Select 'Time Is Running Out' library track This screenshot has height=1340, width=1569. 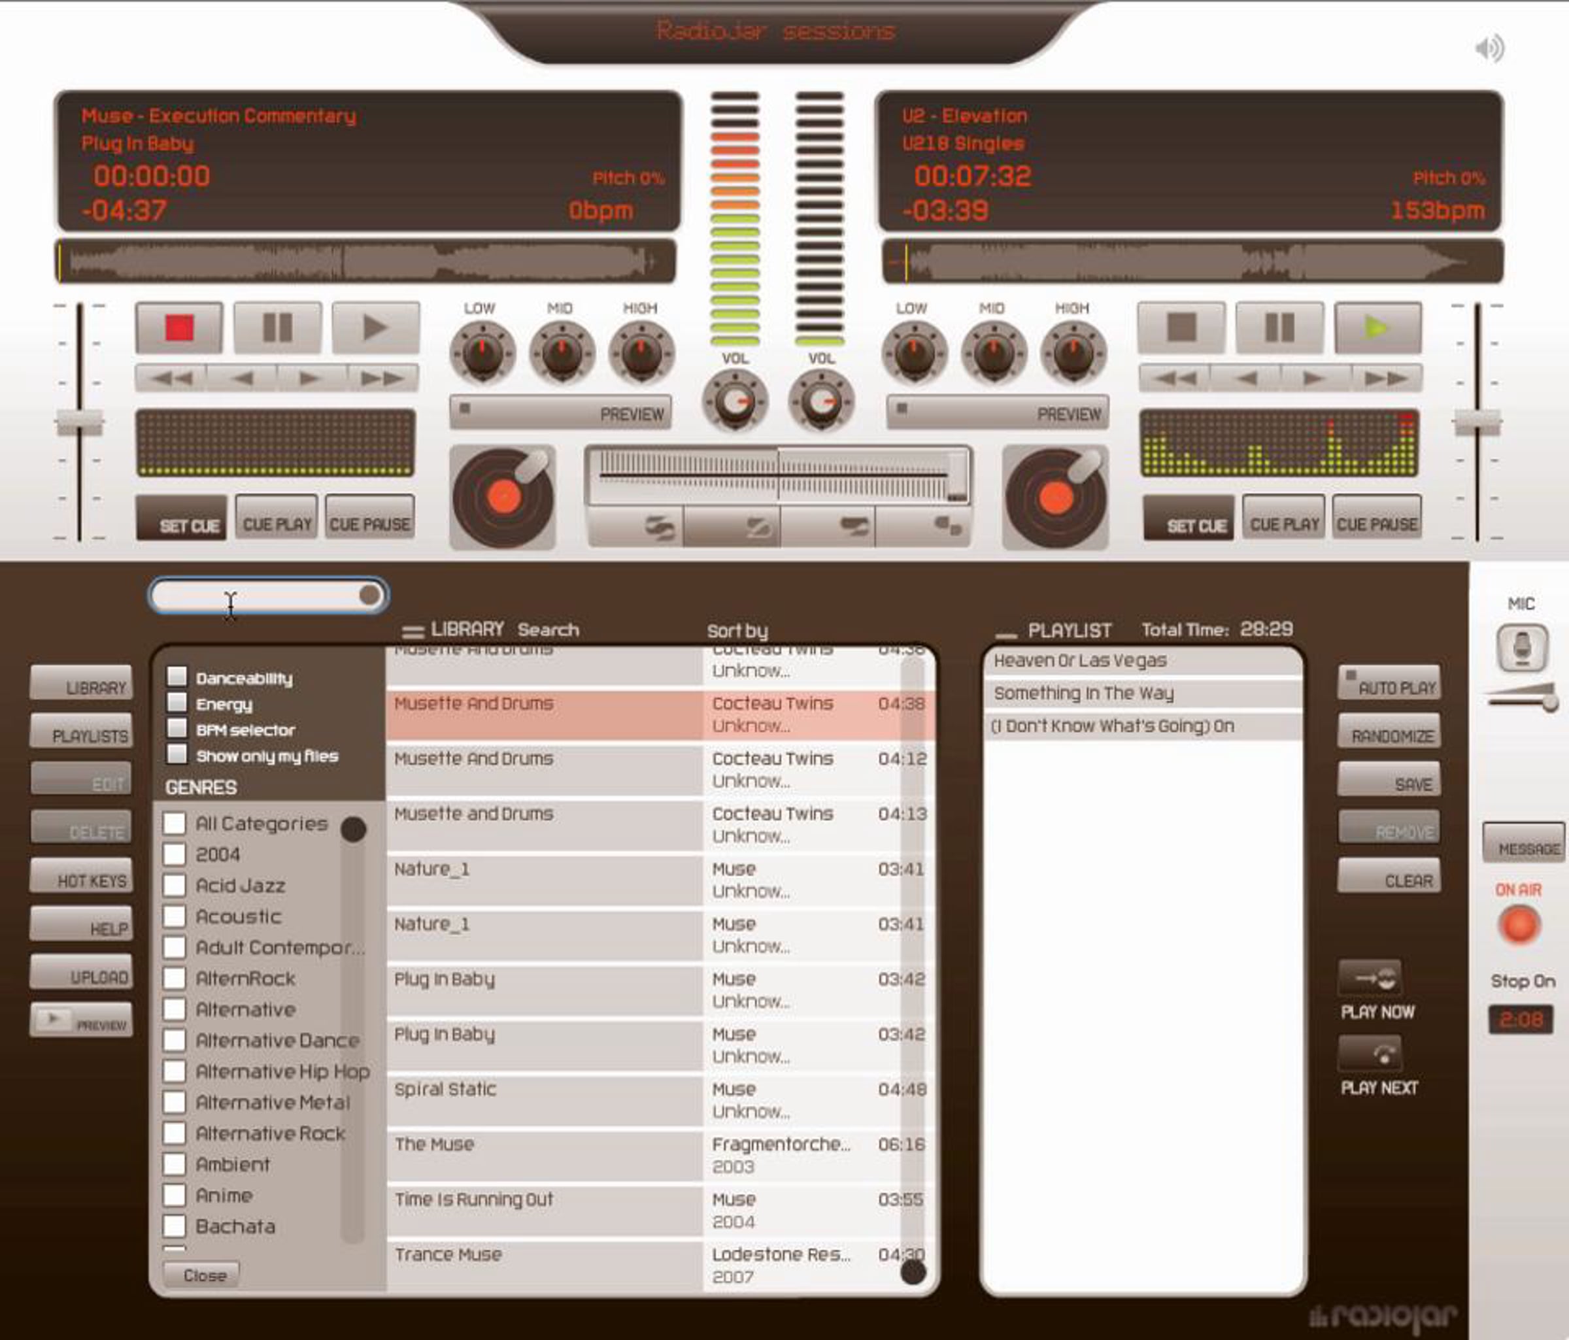coord(660,1211)
